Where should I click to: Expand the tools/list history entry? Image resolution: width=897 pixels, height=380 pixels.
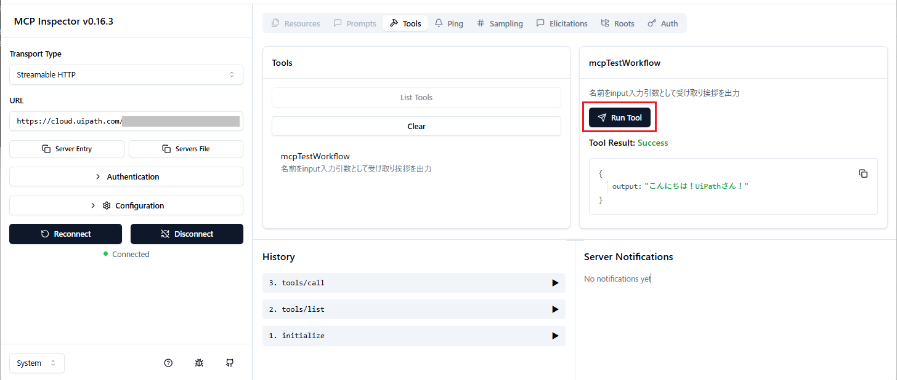414,309
